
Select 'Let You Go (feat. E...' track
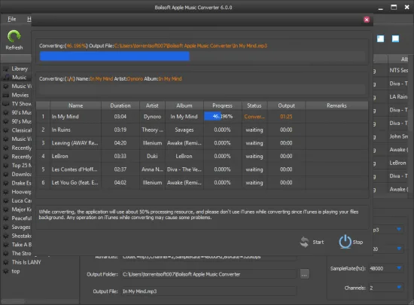pos(75,182)
